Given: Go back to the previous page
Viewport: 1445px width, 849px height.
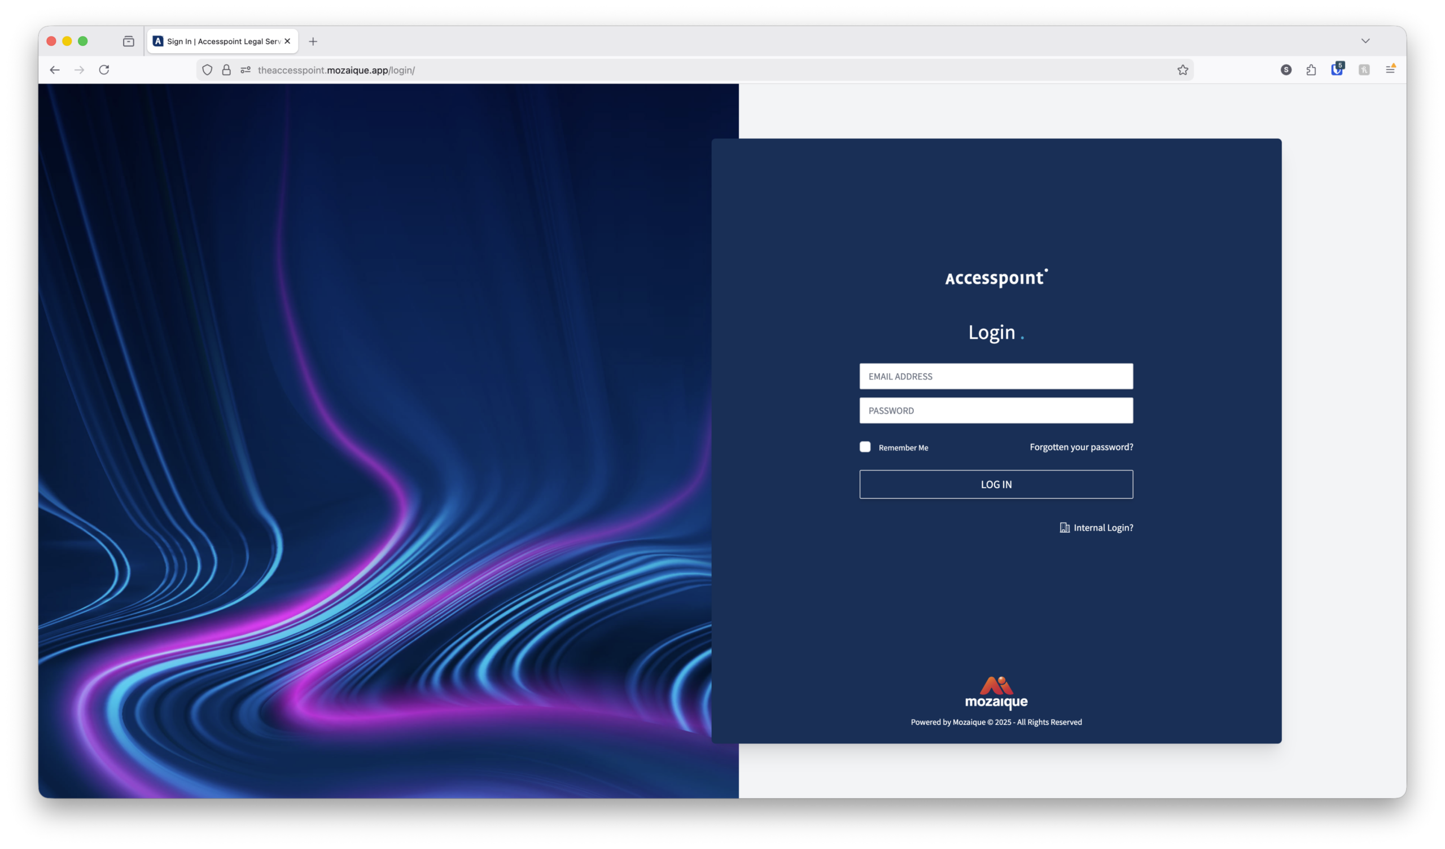Looking at the screenshot, I should click(55, 70).
